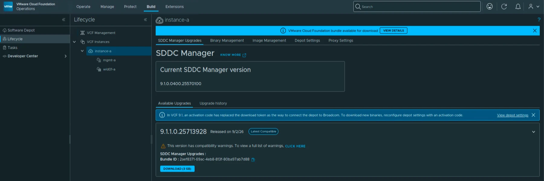544x181 pixels.
Task: Click the mgmt-a domain icon
Action: click(x=99, y=60)
